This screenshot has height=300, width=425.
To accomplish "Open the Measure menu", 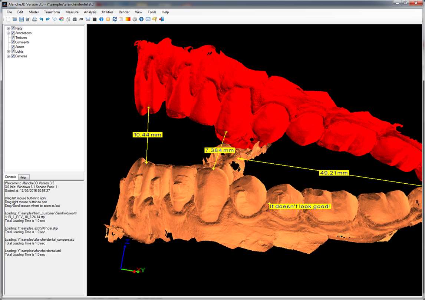I will [72, 12].
